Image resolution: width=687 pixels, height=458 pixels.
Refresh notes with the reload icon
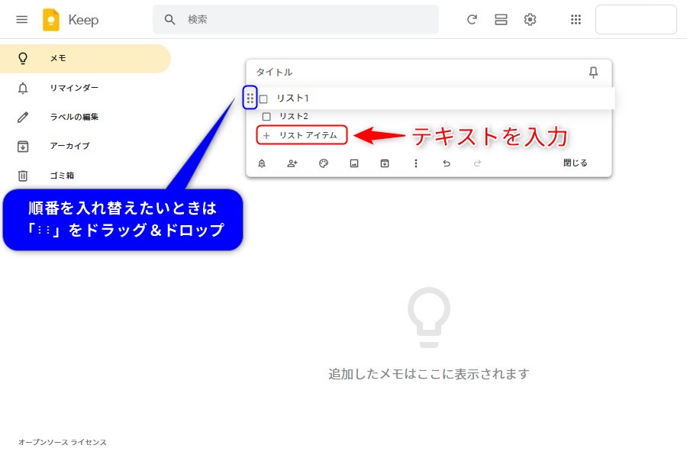pos(472,19)
